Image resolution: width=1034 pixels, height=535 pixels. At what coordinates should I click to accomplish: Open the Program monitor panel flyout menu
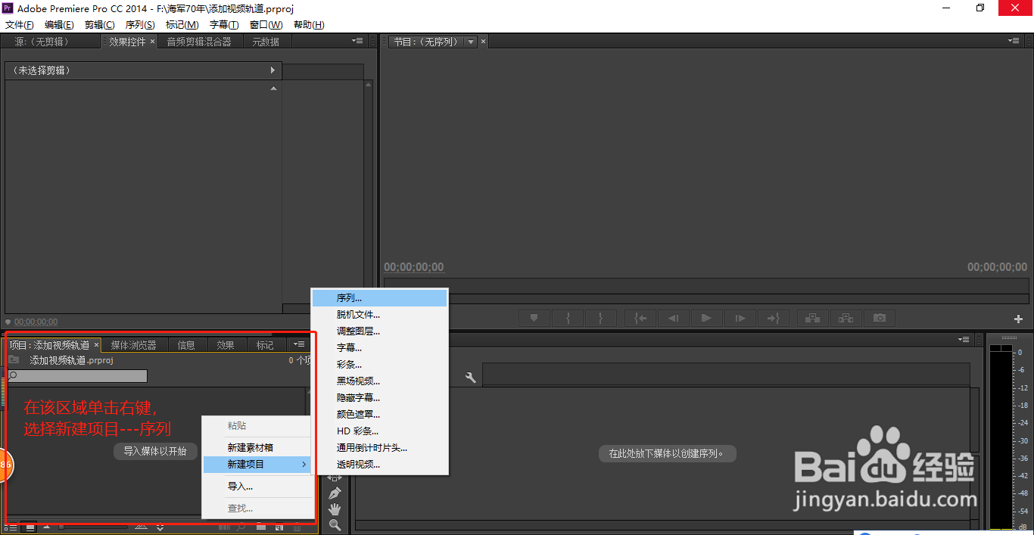[x=1014, y=41]
